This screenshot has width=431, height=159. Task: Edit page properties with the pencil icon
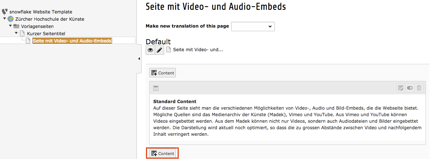[x=159, y=50]
